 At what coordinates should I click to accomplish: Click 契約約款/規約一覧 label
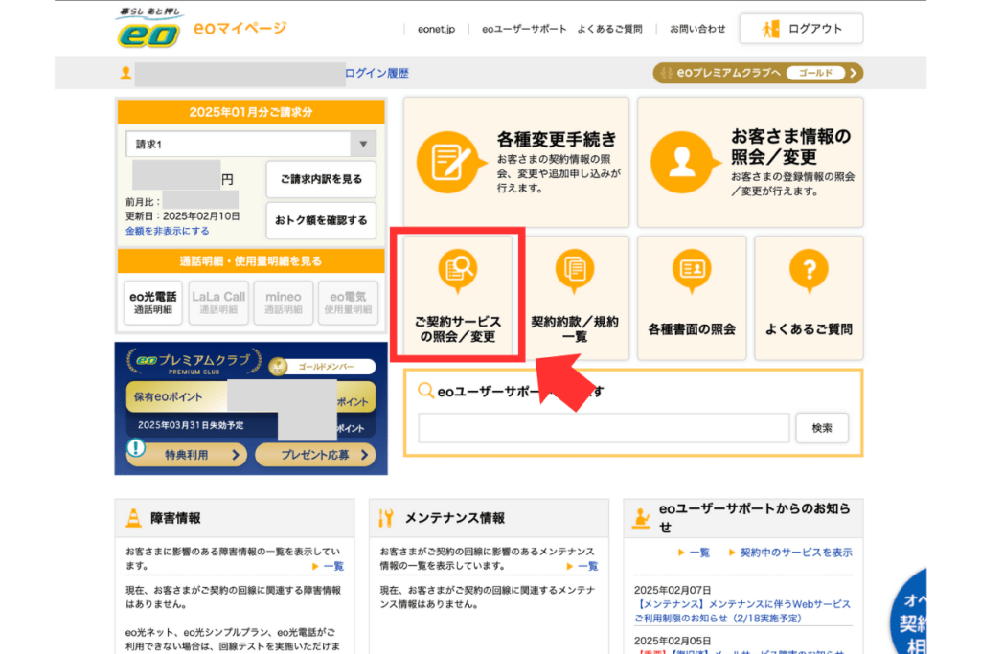pos(575,328)
